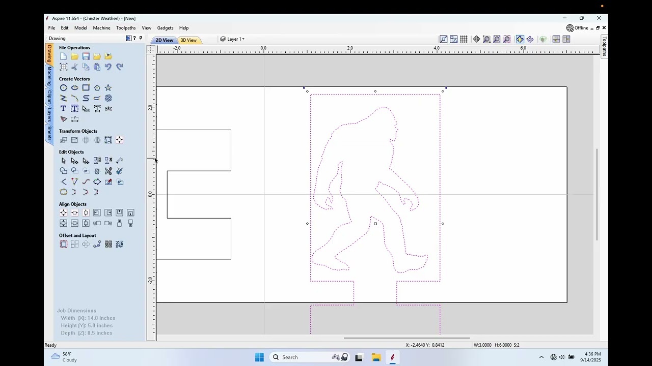Click the vertical scrollbar of the 2D view
The height and width of the screenshot is (366, 652).
pos(597,195)
